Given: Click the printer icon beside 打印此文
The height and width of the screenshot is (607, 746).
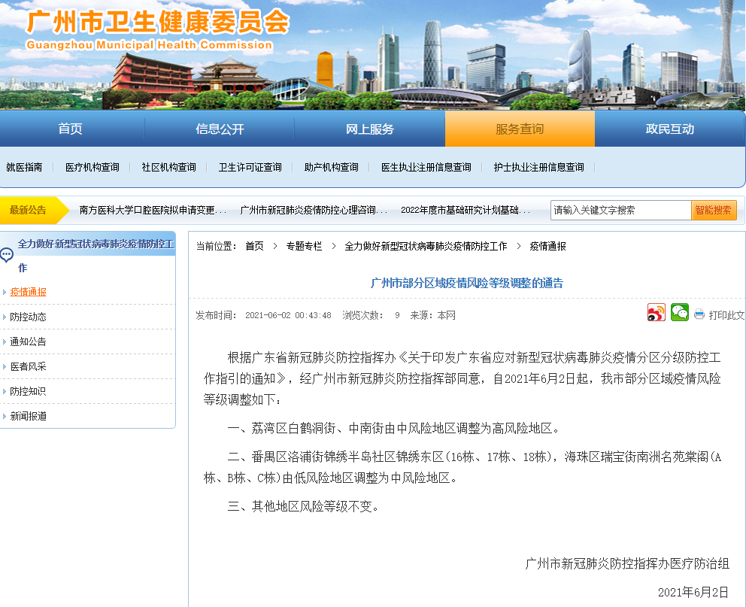Looking at the screenshot, I should click(699, 315).
